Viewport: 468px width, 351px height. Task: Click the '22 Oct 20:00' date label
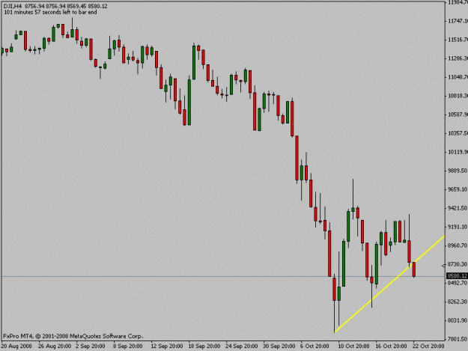tap(428, 347)
